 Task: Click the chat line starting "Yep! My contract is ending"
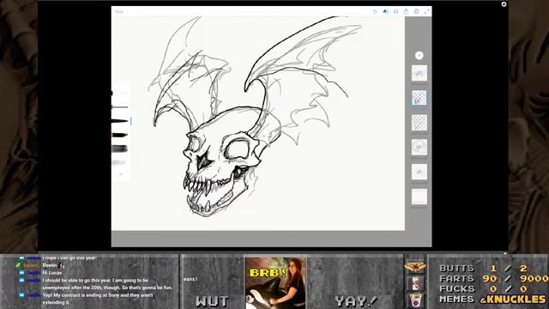click(98, 299)
